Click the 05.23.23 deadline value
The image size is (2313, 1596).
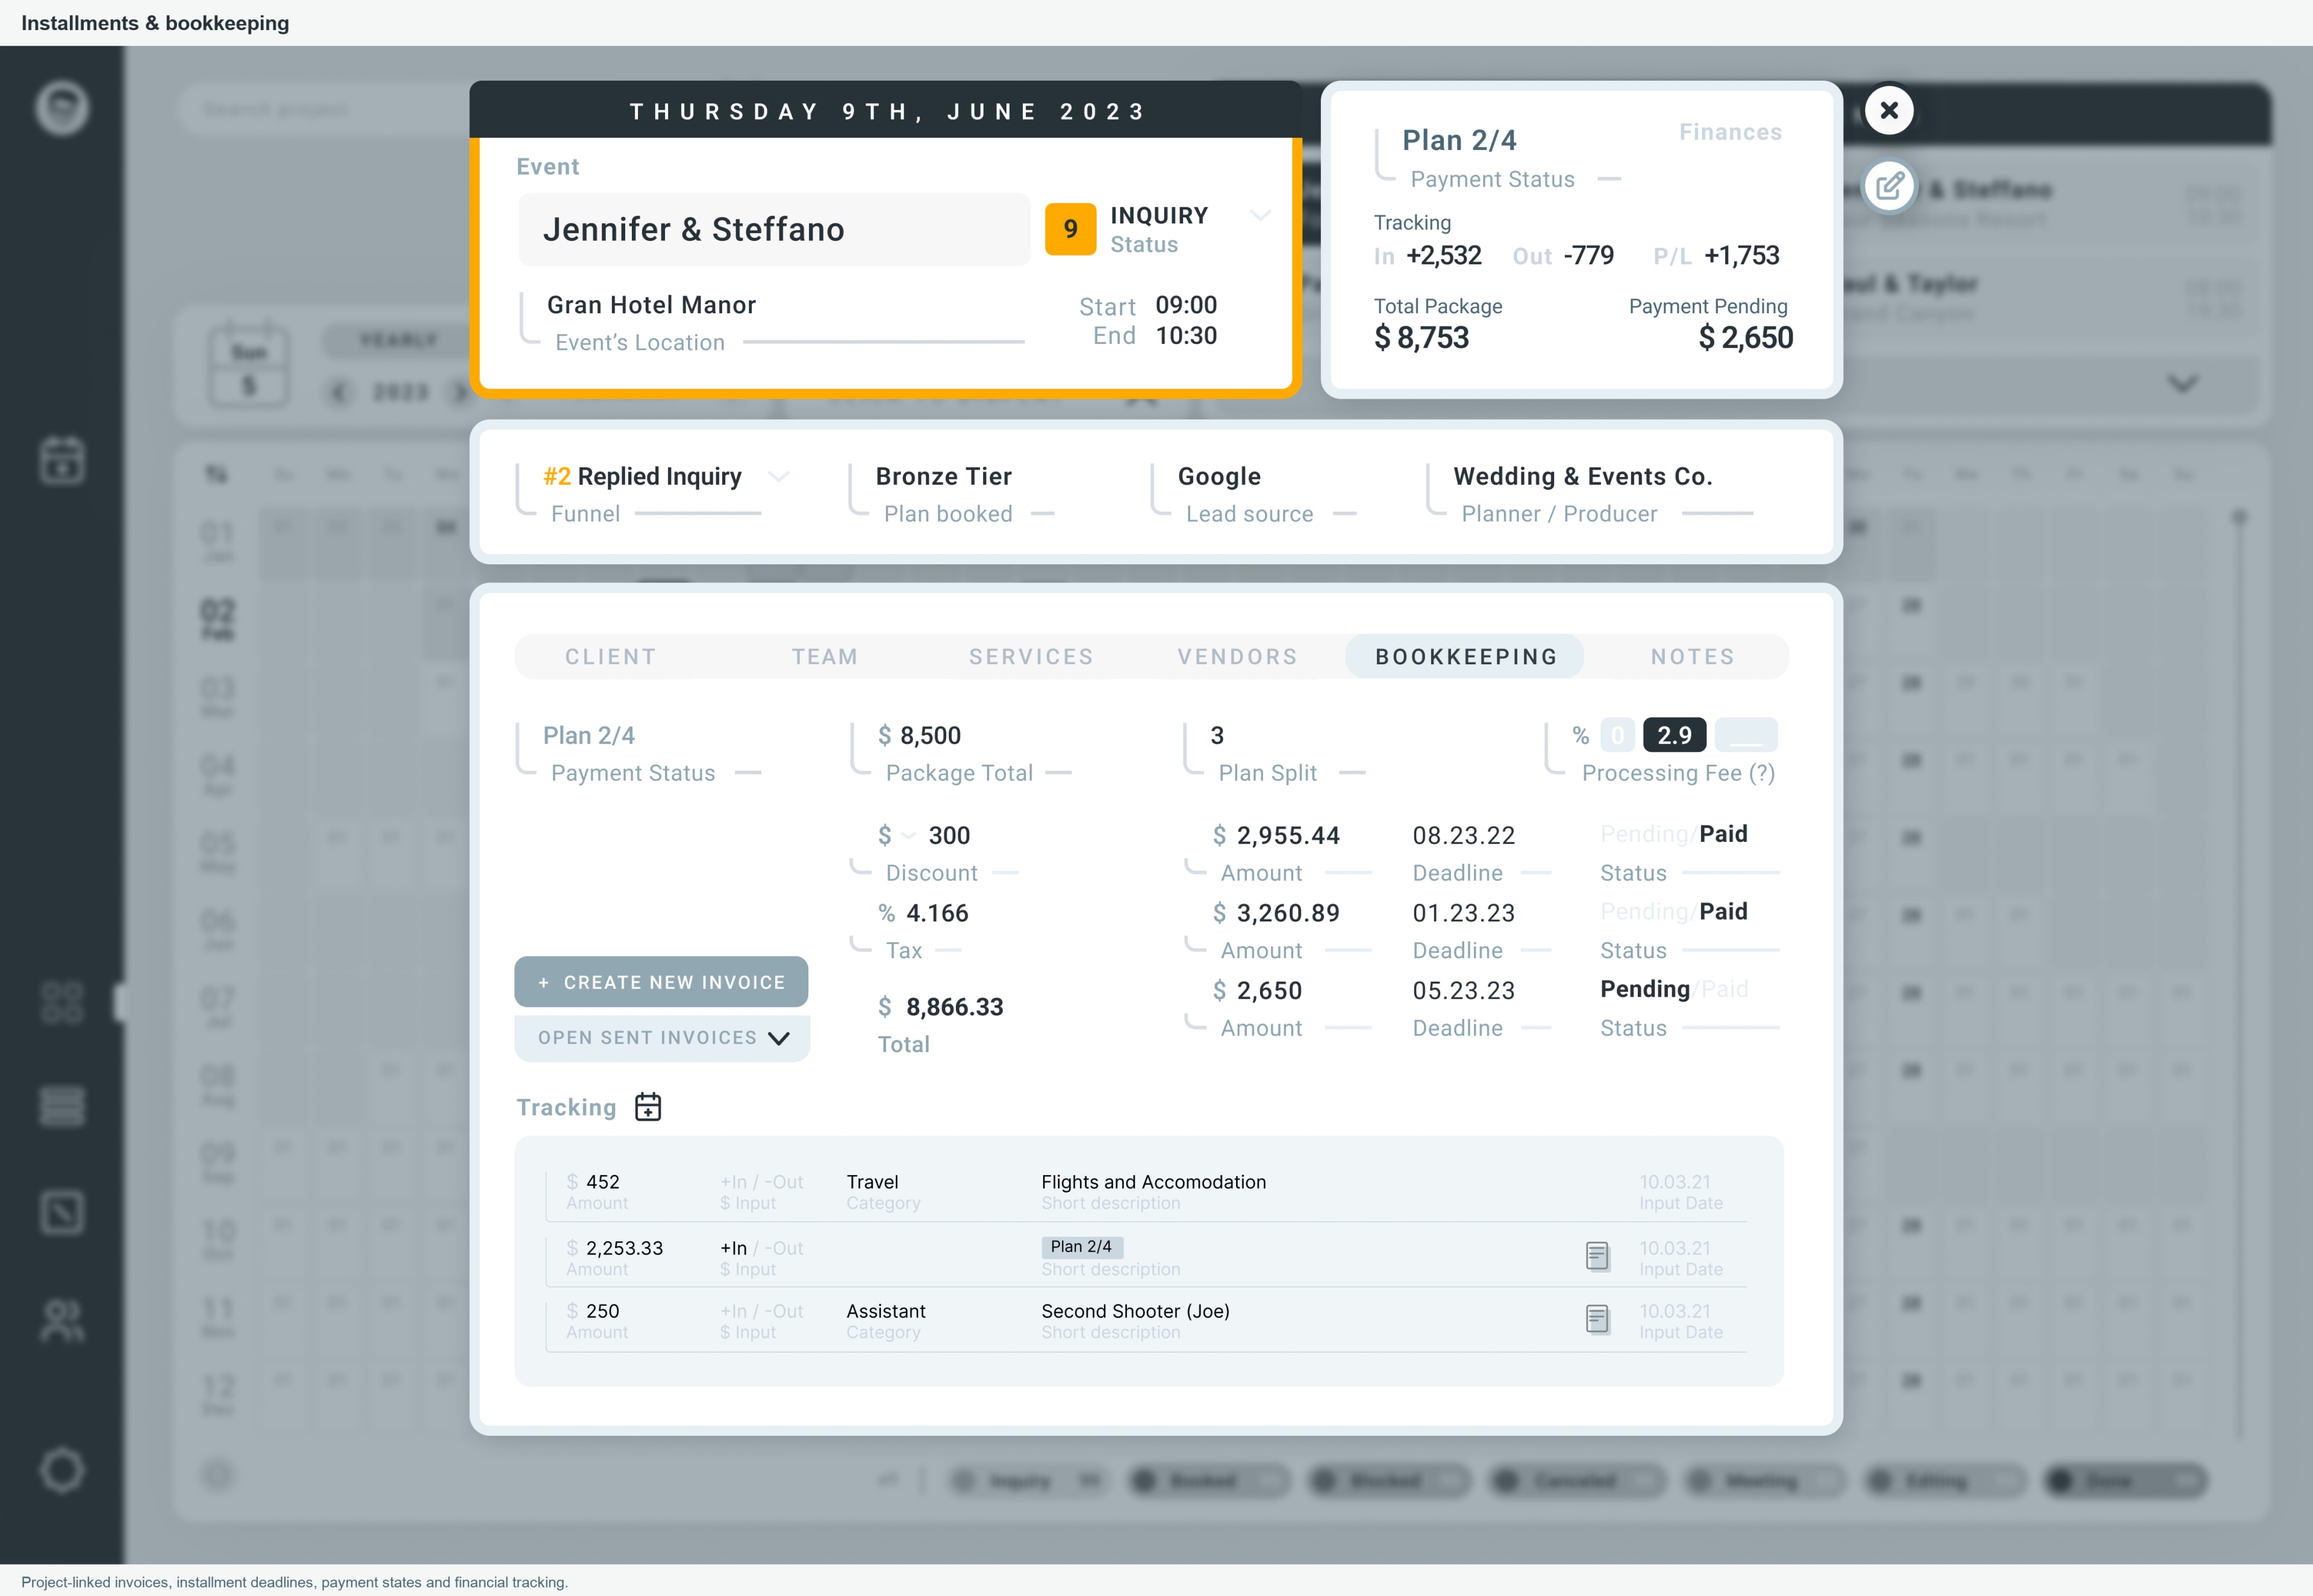pos(1463,990)
